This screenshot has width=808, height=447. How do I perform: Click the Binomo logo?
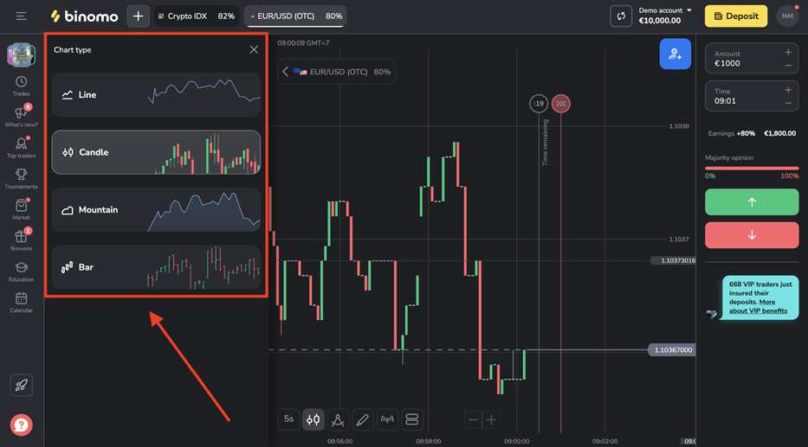point(85,16)
